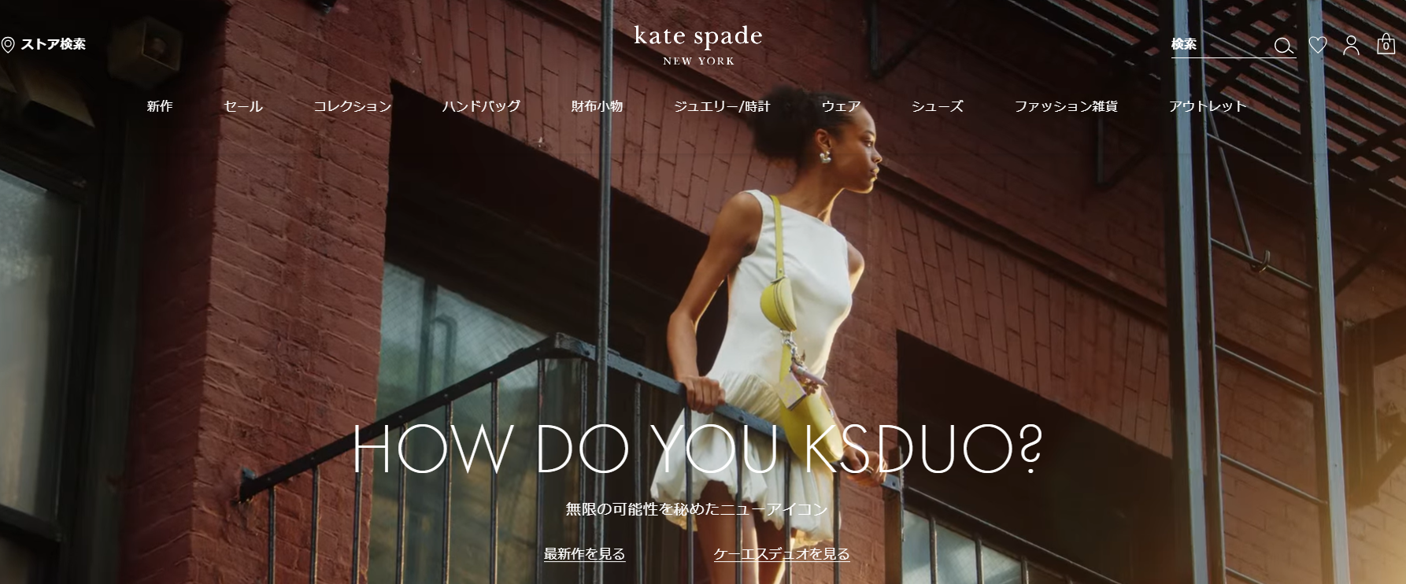Image resolution: width=1406 pixels, height=584 pixels.
Task: Open the アウトレット menu item
Action: pos(1207,106)
